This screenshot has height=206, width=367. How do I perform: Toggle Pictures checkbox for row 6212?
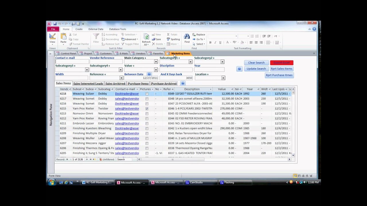(x=147, y=118)
